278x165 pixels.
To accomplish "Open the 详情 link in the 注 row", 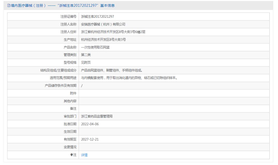I will point(84,155).
